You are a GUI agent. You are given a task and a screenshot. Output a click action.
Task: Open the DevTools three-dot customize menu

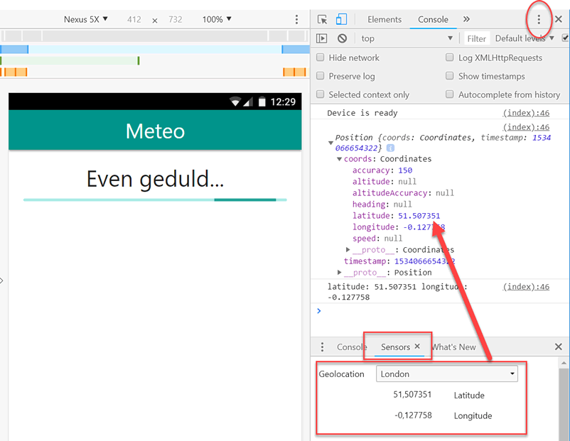tap(539, 19)
